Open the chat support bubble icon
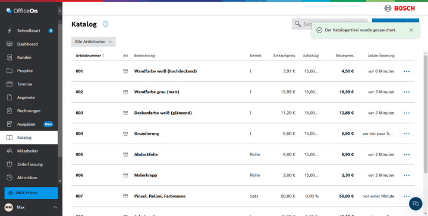The image size is (428, 216). (x=416, y=204)
